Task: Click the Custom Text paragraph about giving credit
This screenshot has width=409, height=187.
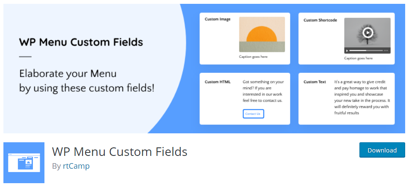Action: (362, 97)
